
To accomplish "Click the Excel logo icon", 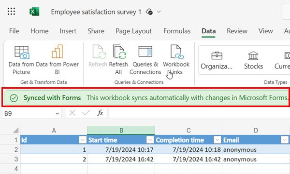I will click(34, 12).
